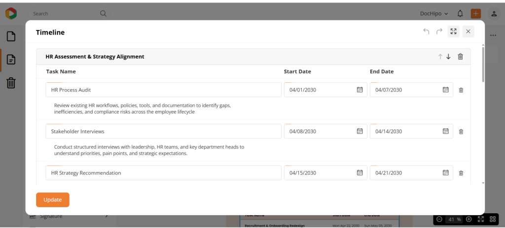Image resolution: width=505 pixels, height=228 pixels.
Task: Move HR Assessment section down
Action: [x=448, y=57]
